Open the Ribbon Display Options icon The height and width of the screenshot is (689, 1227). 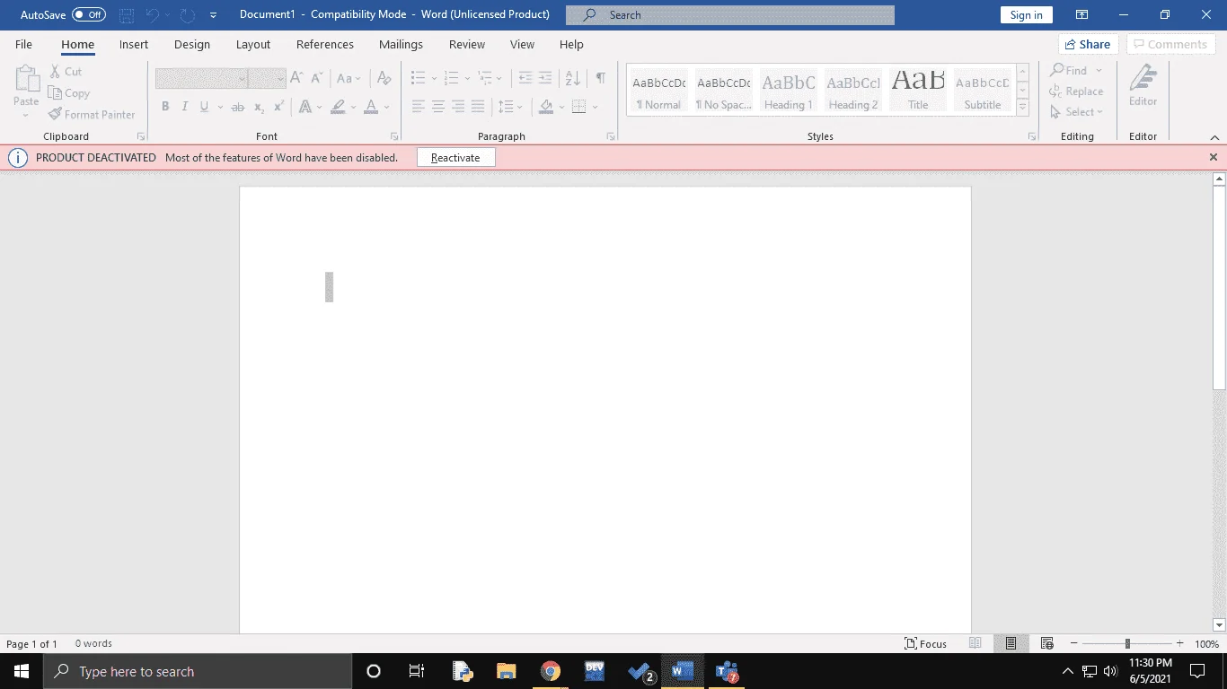click(x=1081, y=15)
